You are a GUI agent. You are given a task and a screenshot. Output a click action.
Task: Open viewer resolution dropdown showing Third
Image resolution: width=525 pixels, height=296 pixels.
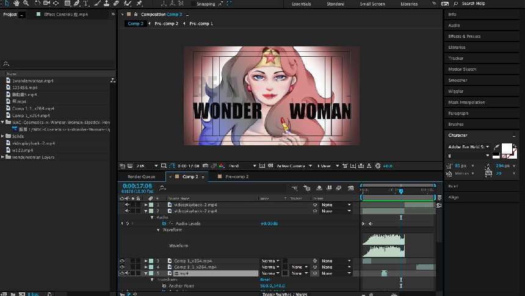[242, 166]
